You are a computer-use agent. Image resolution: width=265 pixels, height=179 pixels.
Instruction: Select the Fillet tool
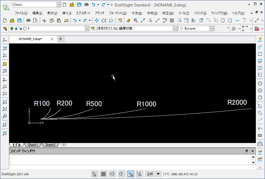215,21
